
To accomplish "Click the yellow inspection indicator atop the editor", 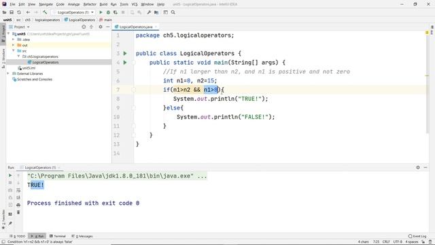I will tap(427, 33).
